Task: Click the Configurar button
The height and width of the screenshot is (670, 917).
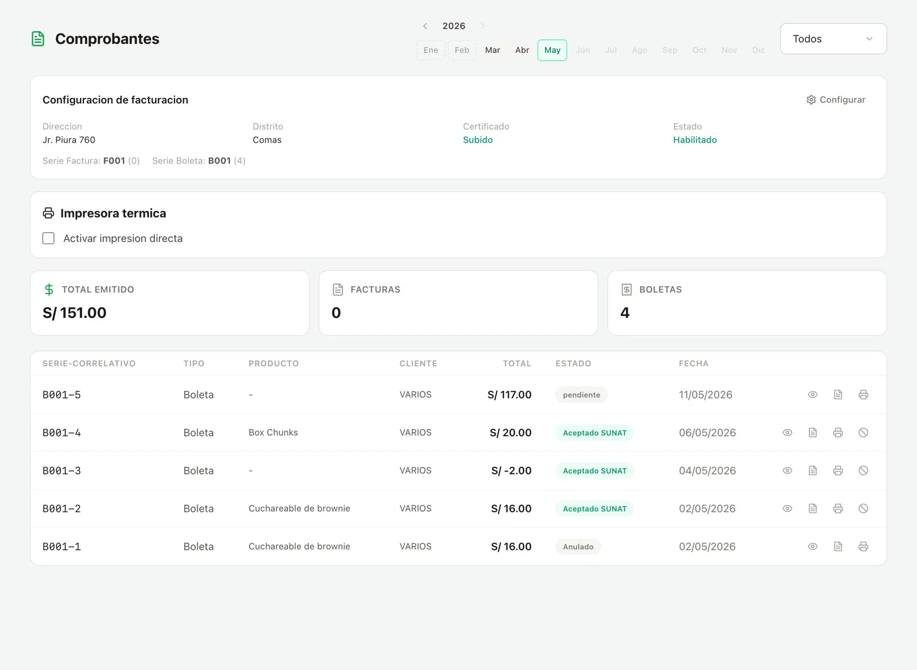Action: 836,100
